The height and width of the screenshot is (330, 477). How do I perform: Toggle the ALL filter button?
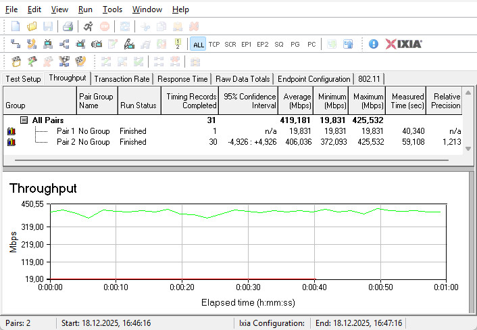pyautogui.click(x=198, y=44)
